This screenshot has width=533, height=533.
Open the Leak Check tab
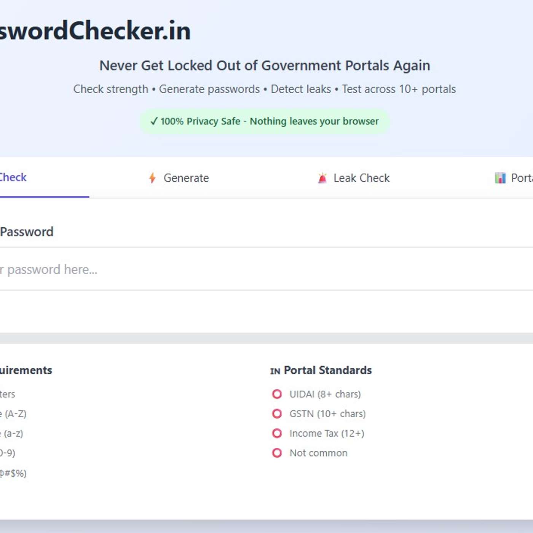[353, 178]
